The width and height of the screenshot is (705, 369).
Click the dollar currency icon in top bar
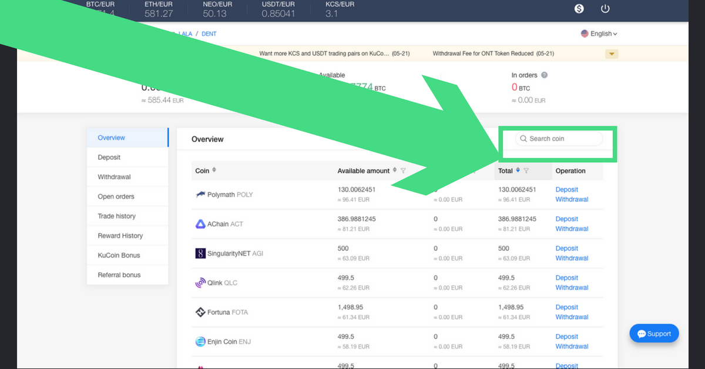coord(580,9)
